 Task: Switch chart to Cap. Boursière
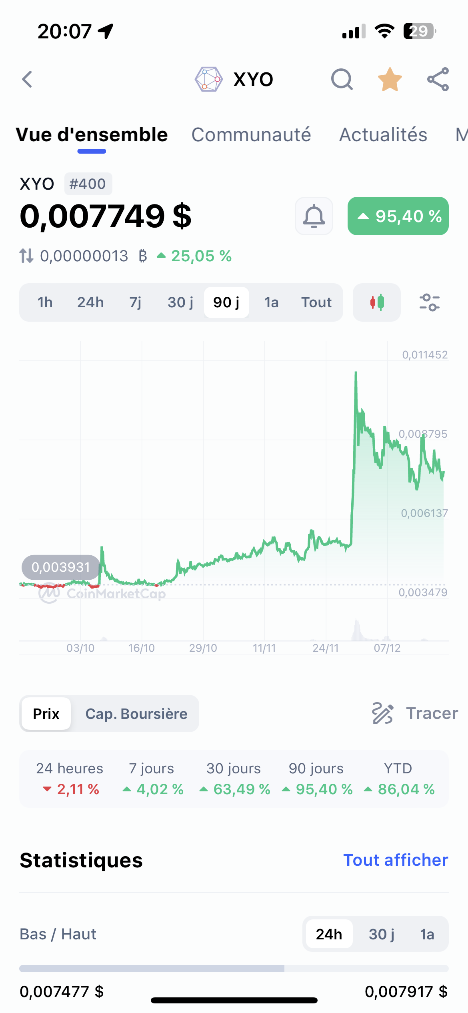(x=136, y=714)
